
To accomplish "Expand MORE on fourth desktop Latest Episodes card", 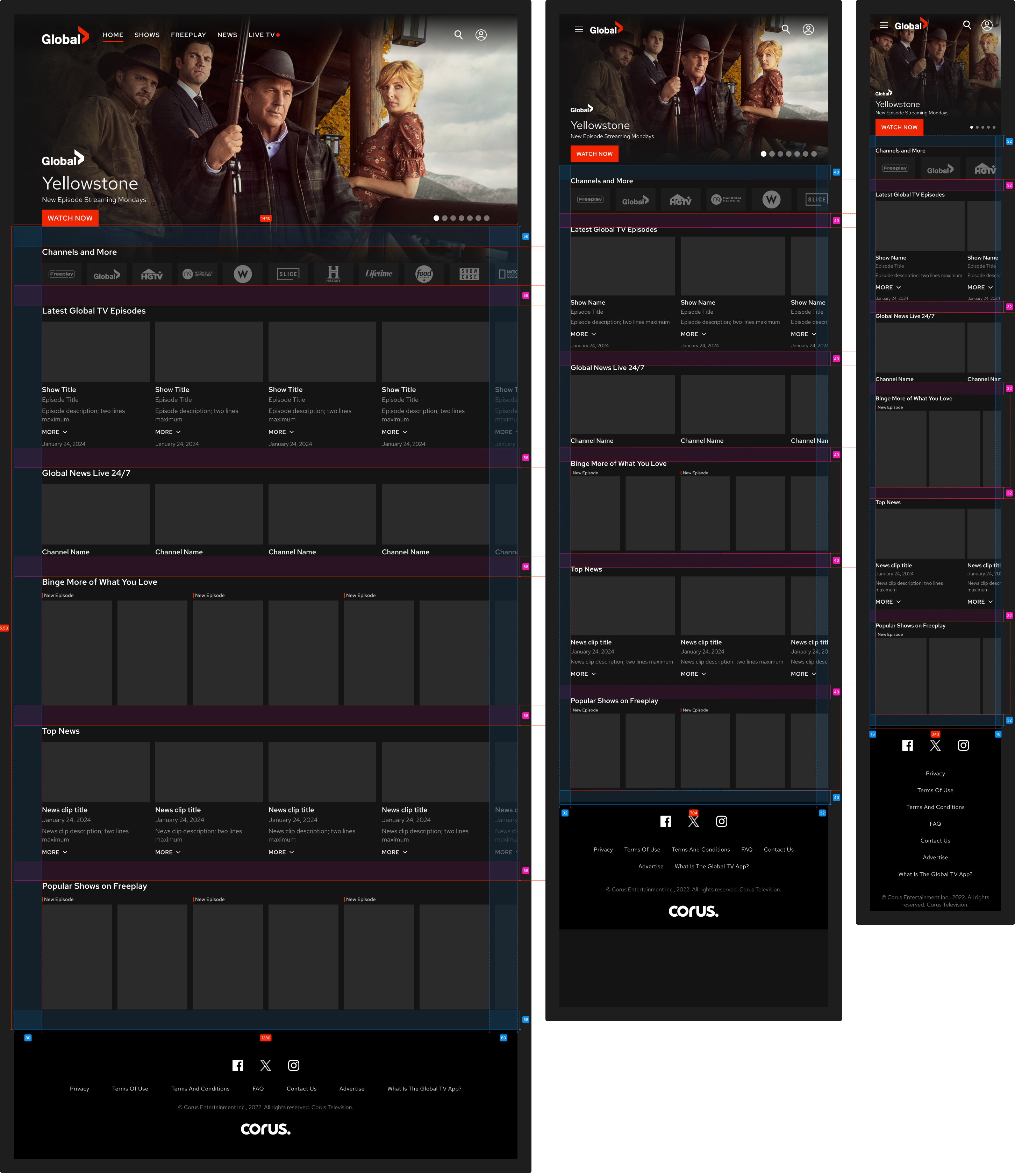I will tap(394, 432).
